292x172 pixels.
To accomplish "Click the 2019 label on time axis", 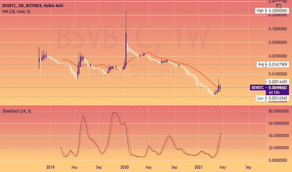I will 50,167.
